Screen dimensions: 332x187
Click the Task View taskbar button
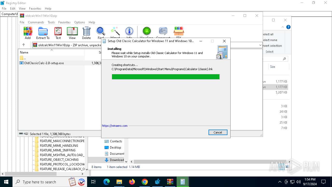(x=93, y=182)
